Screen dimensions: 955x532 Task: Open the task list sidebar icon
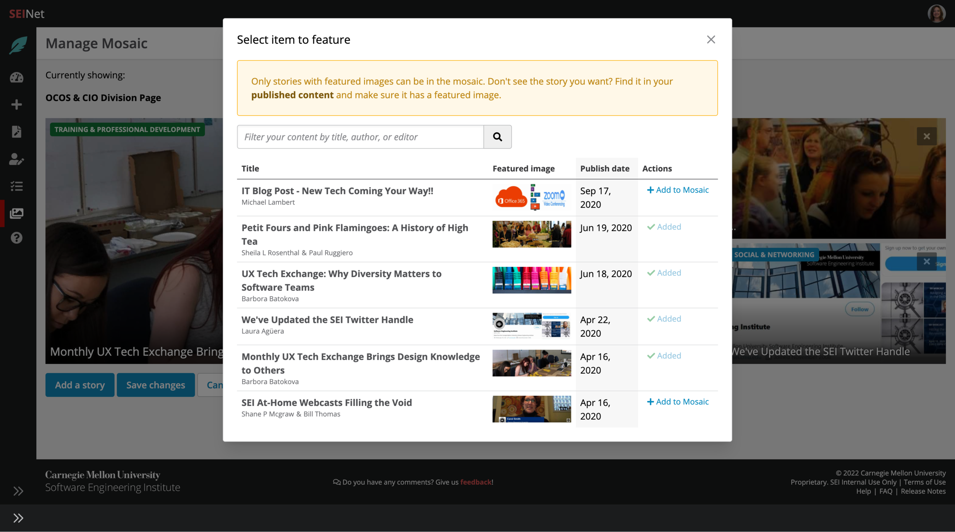click(16, 186)
